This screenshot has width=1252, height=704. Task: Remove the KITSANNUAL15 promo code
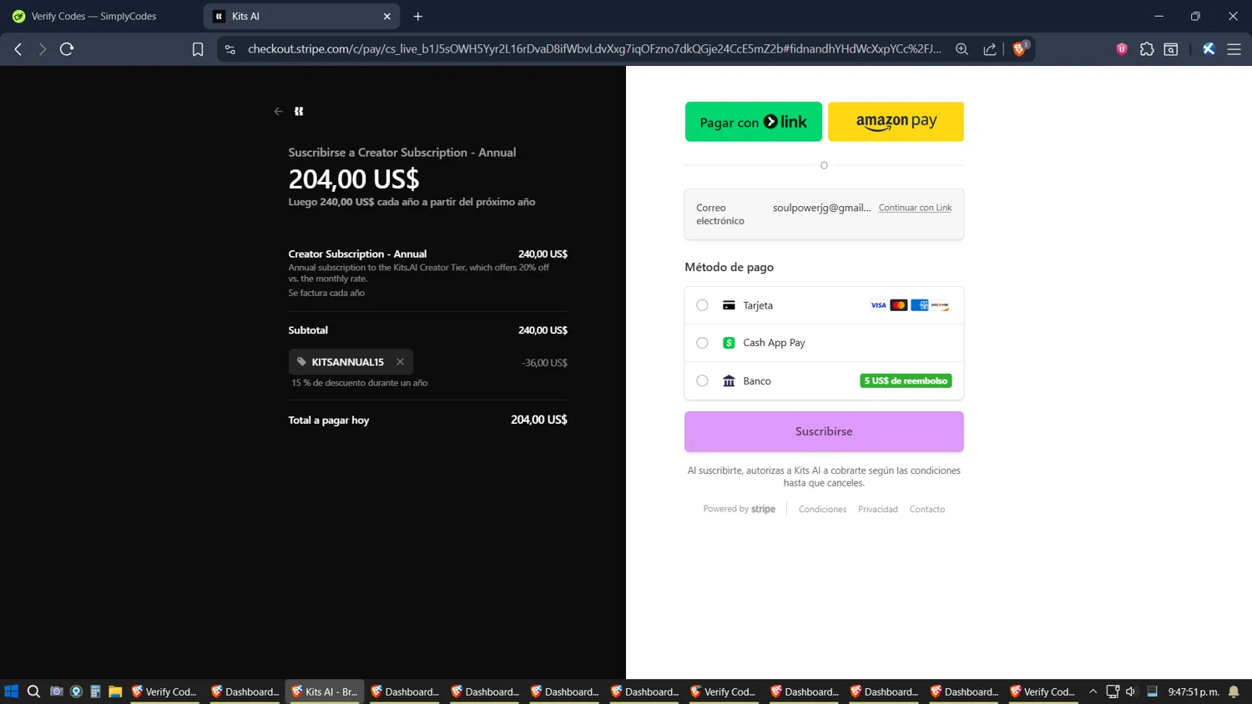point(400,362)
